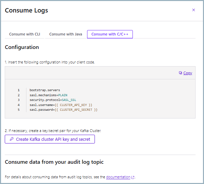Click line number 5 in code block
The image size is (204, 184).
click(x=19, y=110)
